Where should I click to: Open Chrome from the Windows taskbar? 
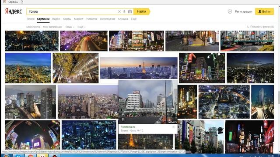pos(31,156)
